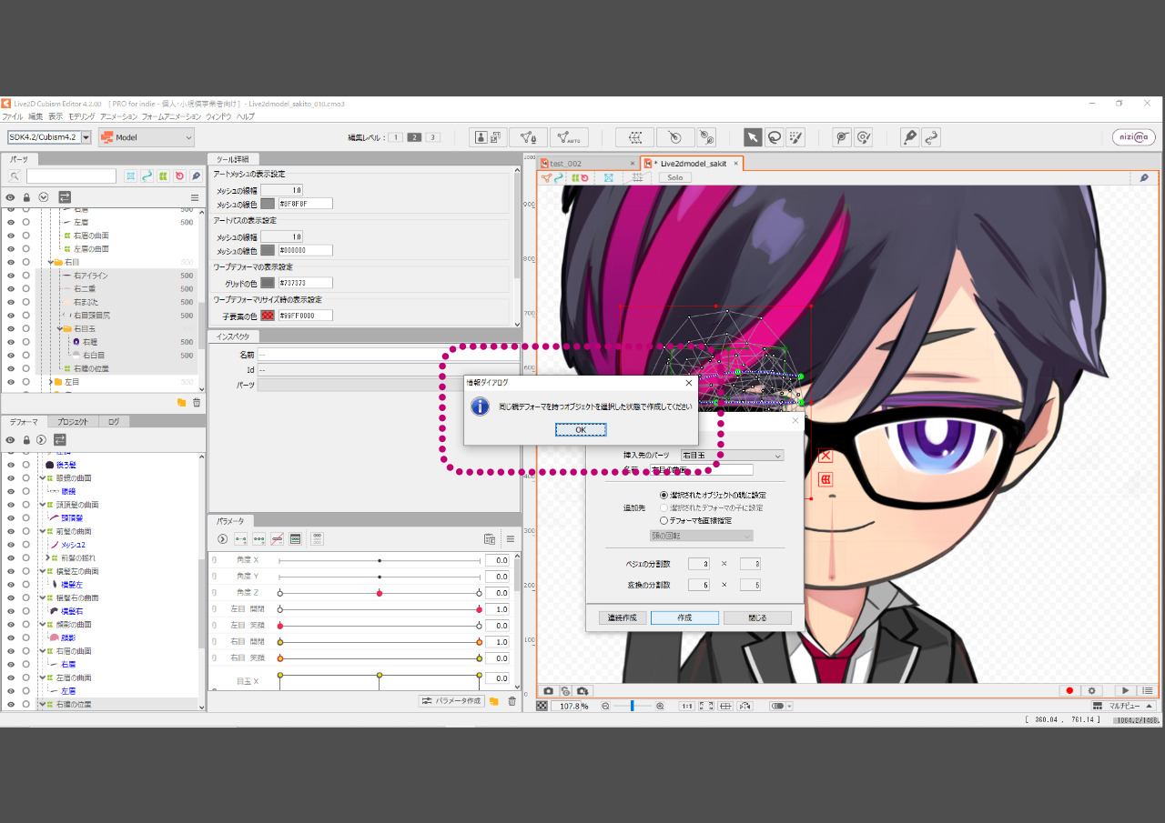
Task: Open the nizima button
Action: pyautogui.click(x=1133, y=137)
